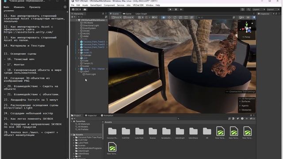Open the undo history icon
283x159 pixels.
(243, 9)
